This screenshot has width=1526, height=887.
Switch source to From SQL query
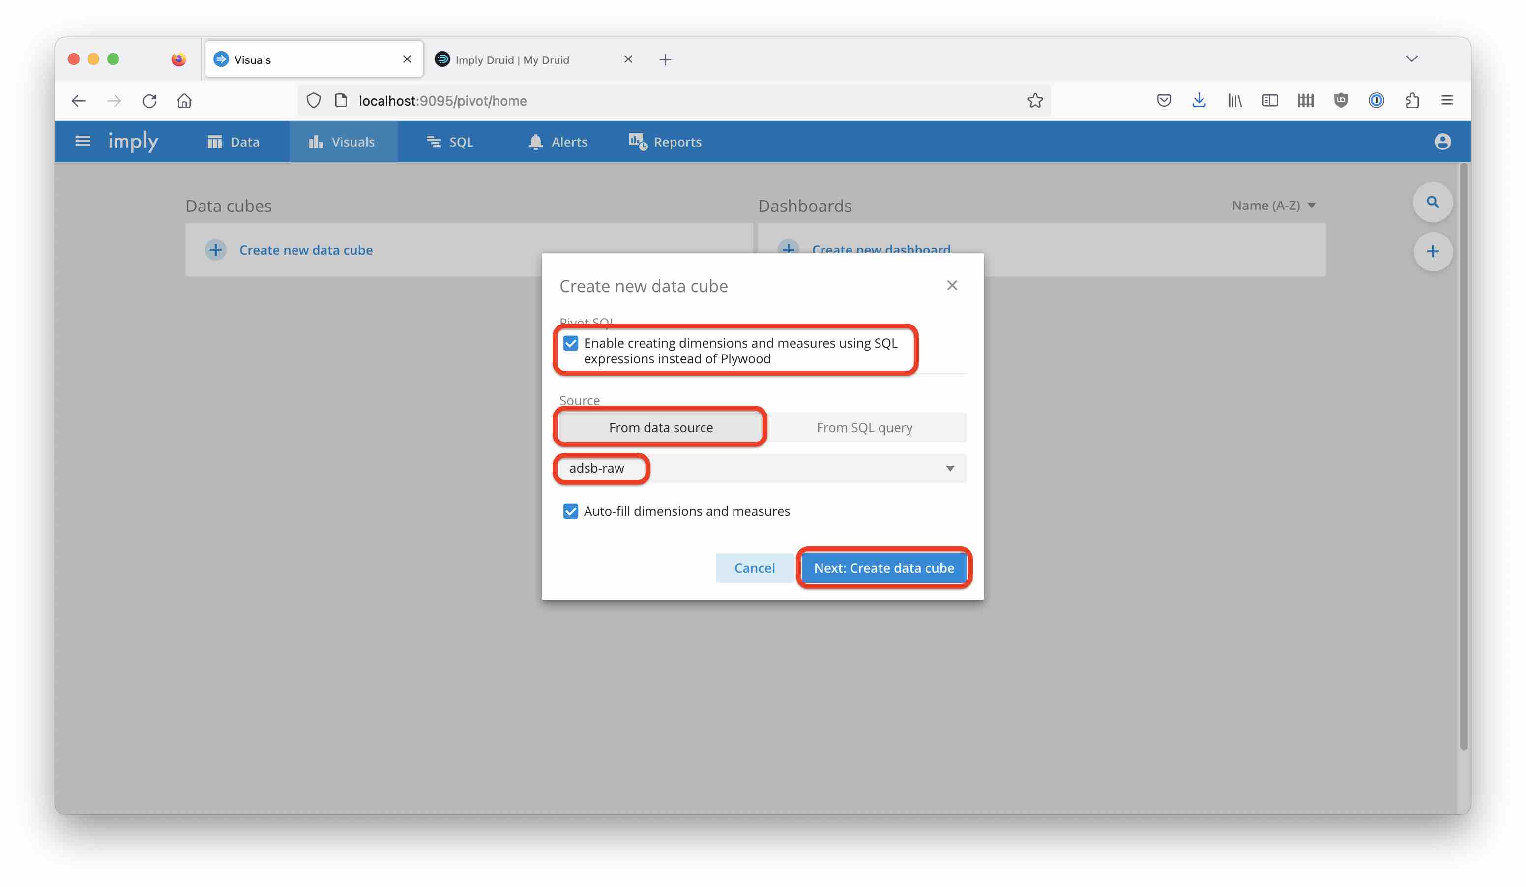[865, 427]
